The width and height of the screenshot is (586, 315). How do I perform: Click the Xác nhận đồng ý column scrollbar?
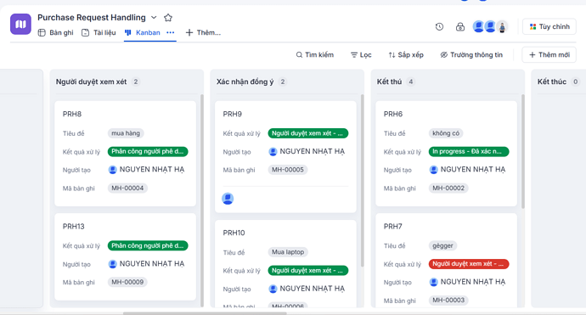coord(362,181)
